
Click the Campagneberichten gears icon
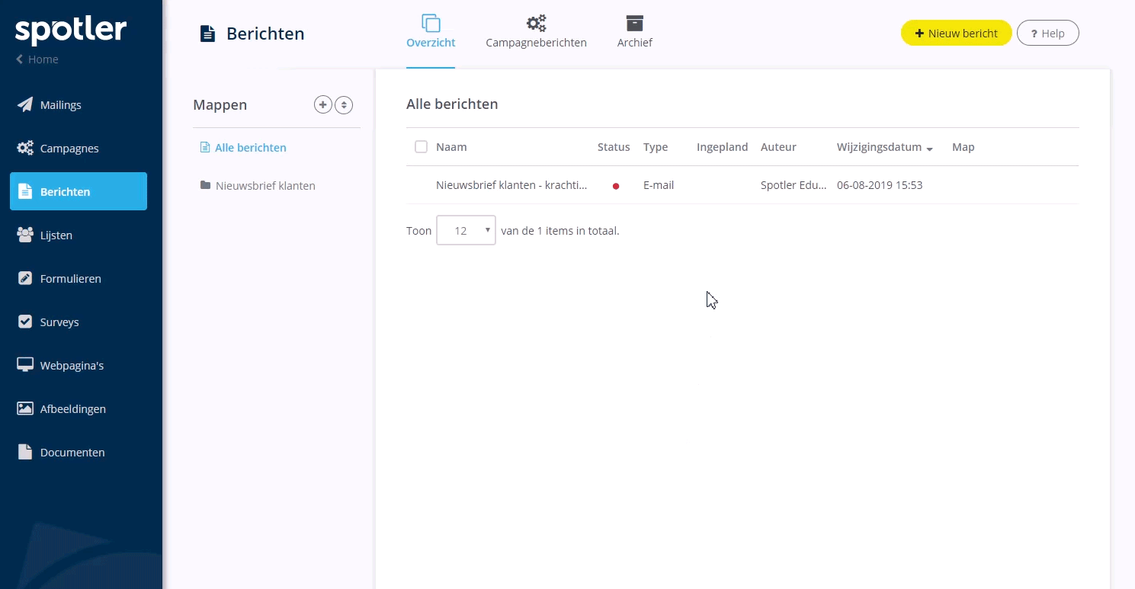(536, 23)
